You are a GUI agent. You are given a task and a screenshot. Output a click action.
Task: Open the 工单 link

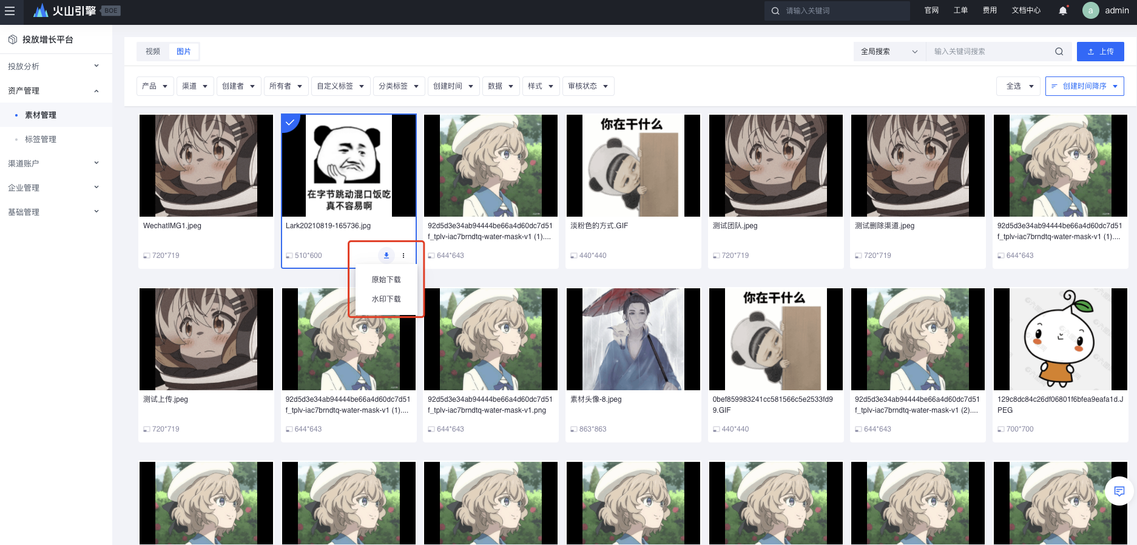point(960,10)
